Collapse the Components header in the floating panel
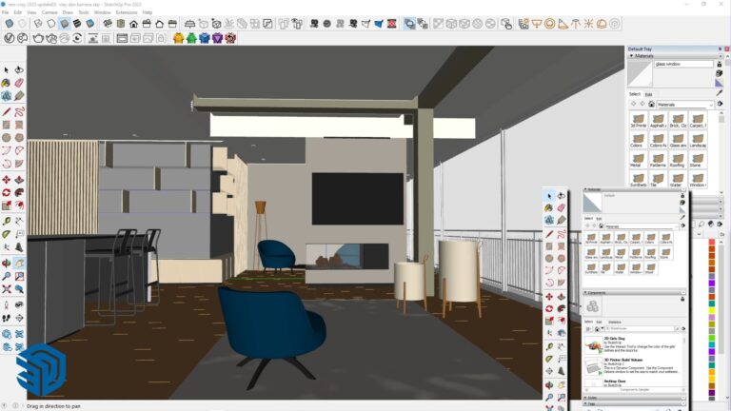The height and width of the screenshot is (411, 731). pos(634,293)
